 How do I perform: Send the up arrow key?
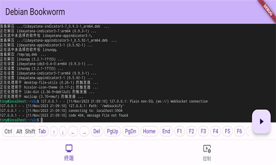click(54, 132)
